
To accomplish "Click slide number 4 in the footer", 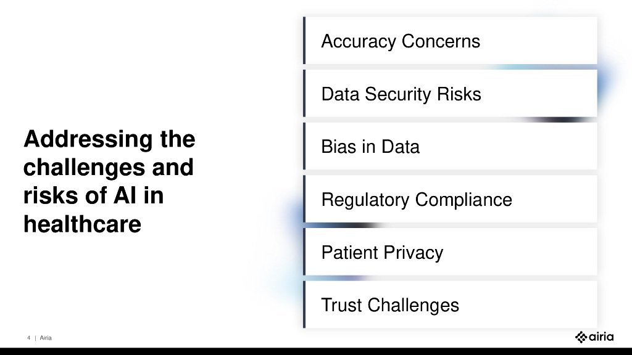I will tap(28, 338).
